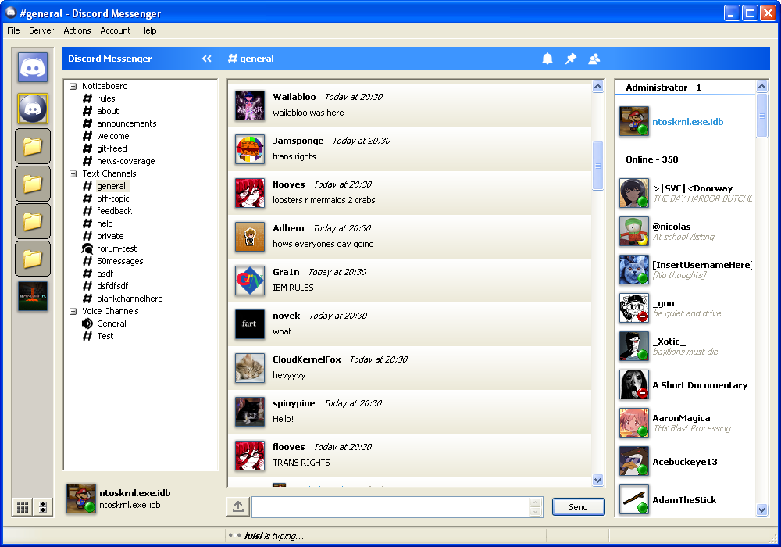Open the Test channel under Voice Channels

(105, 336)
